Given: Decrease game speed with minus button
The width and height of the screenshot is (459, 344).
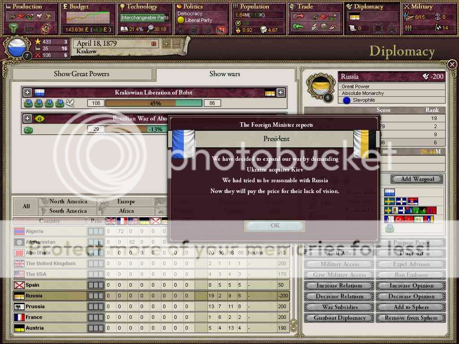Looking at the screenshot, I should click(x=177, y=44).
